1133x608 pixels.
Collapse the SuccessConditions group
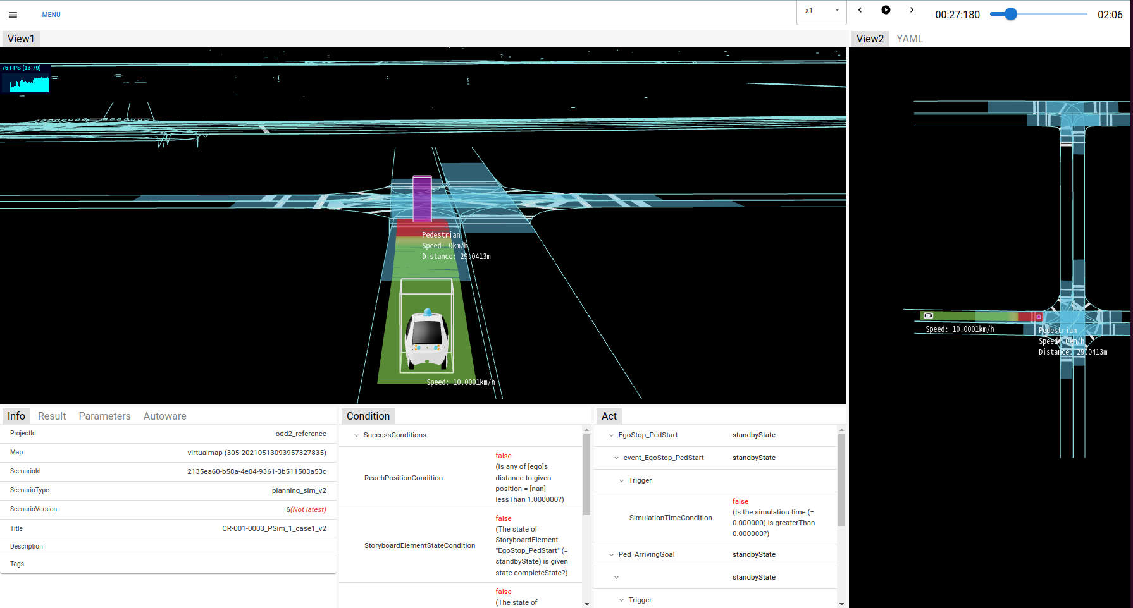click(x=357, y=435)
